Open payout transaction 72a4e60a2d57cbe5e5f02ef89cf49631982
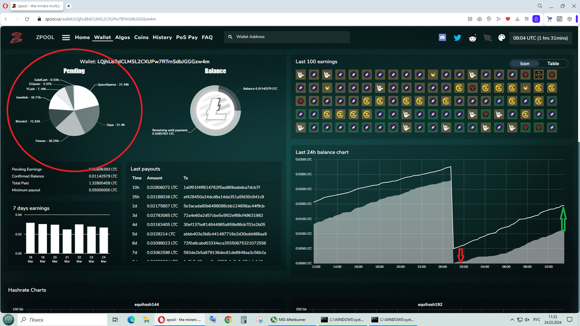580x326 pixels. click(x=223, y=215)
